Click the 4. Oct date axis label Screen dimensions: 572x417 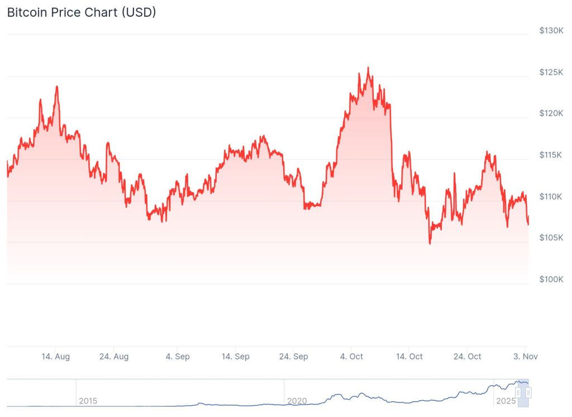352,357
